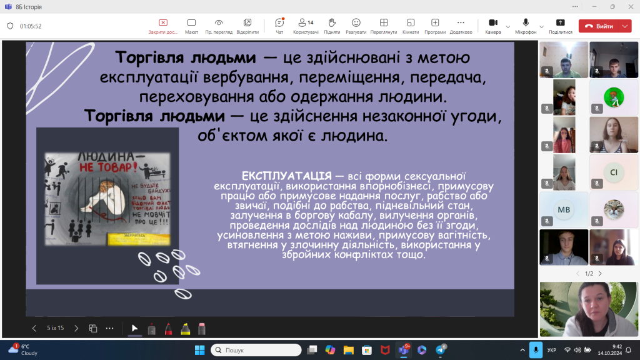This screenshot has width=640, height=360.
Task: Select the eraser annotation tool
Action: 202,329
